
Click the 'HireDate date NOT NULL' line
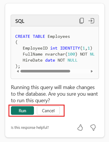pos(50,60)
